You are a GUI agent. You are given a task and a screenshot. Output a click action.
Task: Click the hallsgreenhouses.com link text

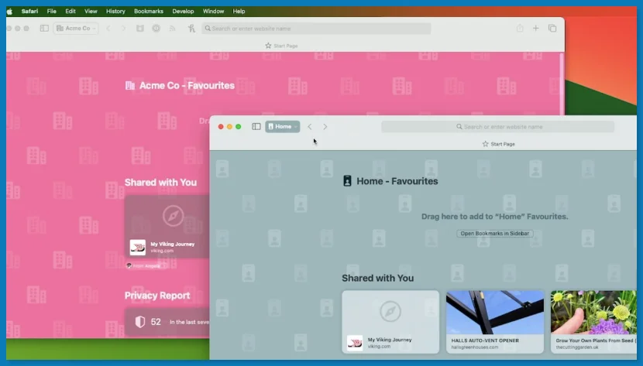pyautogui.click(x=474, y=347)
